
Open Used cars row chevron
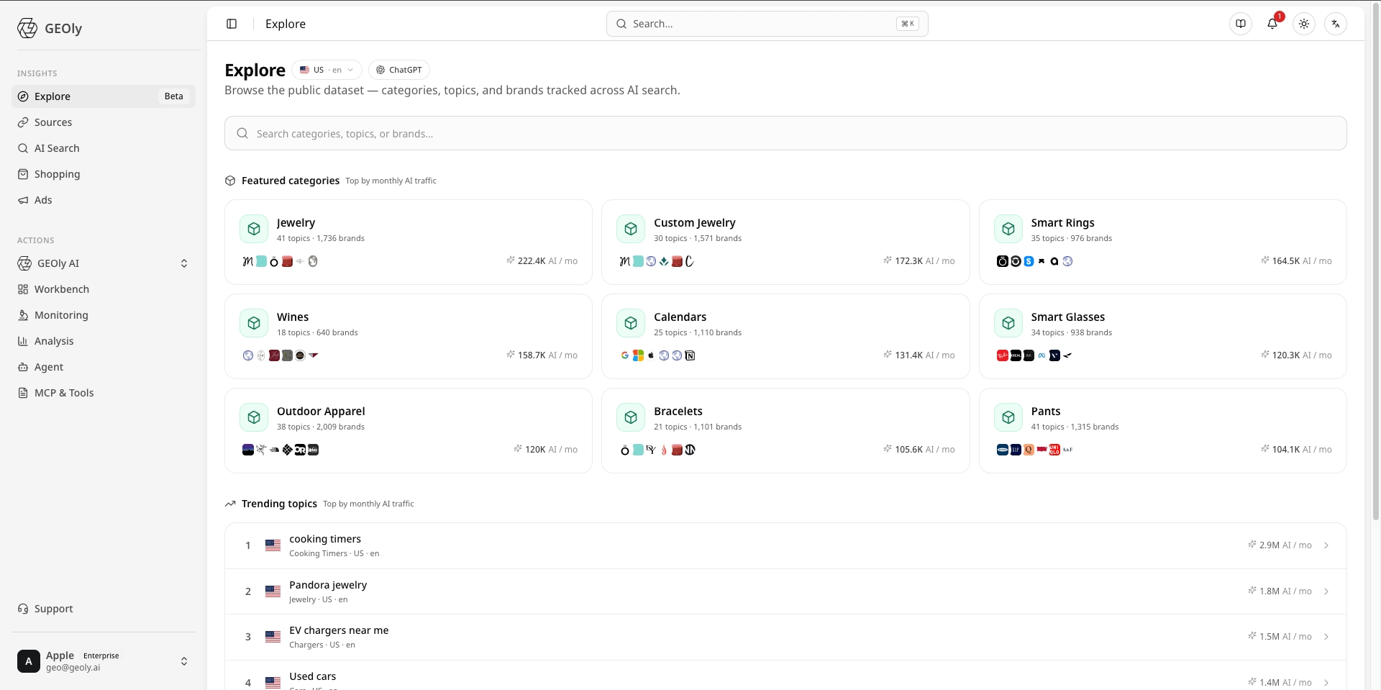tap(1326, 682)
